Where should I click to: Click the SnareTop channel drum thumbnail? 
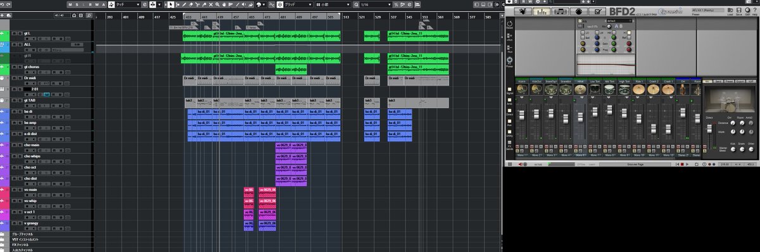click(x=551, y=89)
